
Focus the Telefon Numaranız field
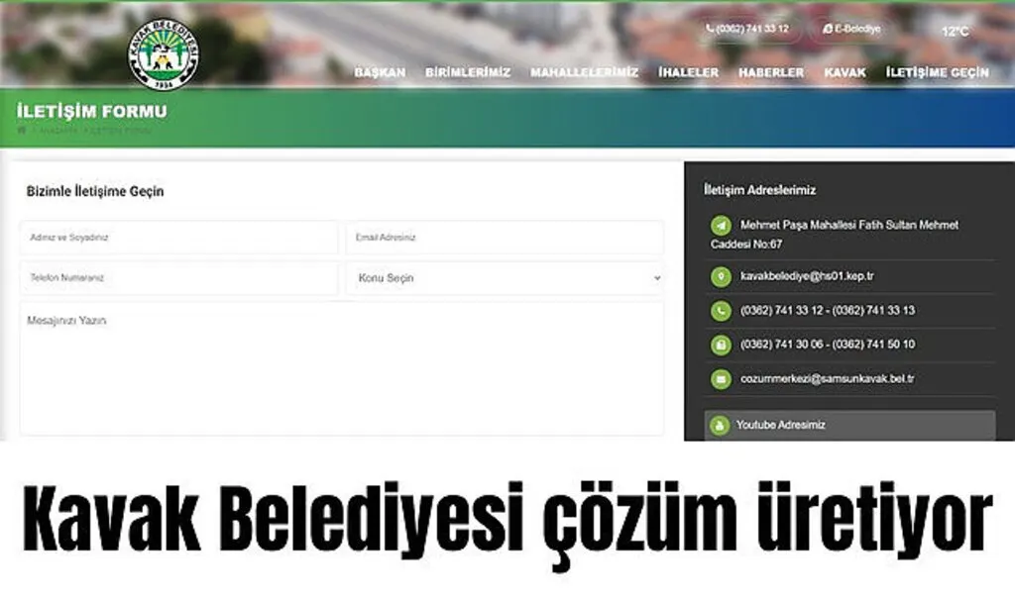click(x=178, y=278)
